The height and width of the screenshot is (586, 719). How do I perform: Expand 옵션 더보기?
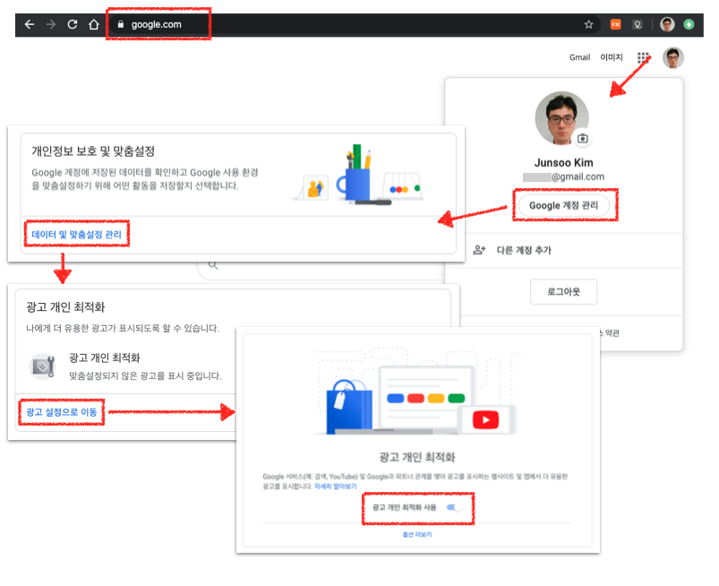point(417,535)
